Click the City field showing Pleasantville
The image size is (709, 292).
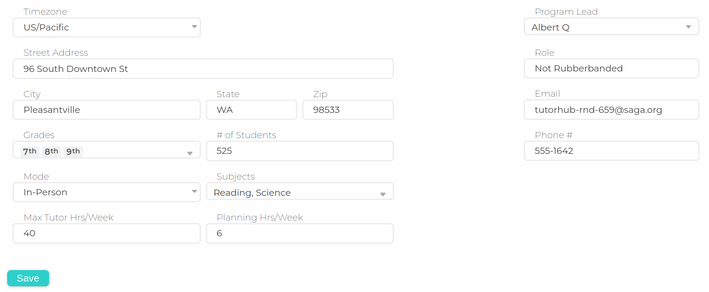106,110
